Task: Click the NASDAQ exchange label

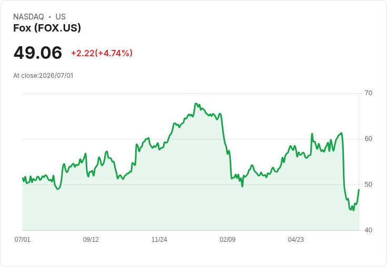Action: pyautogui.click(x=28, y=17)
